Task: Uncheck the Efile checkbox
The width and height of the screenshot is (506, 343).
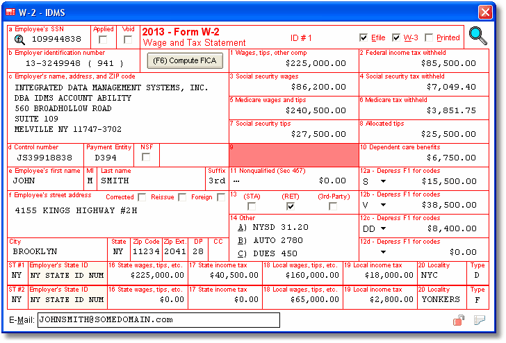Action: pyautogui.click(x=364, y=37)
